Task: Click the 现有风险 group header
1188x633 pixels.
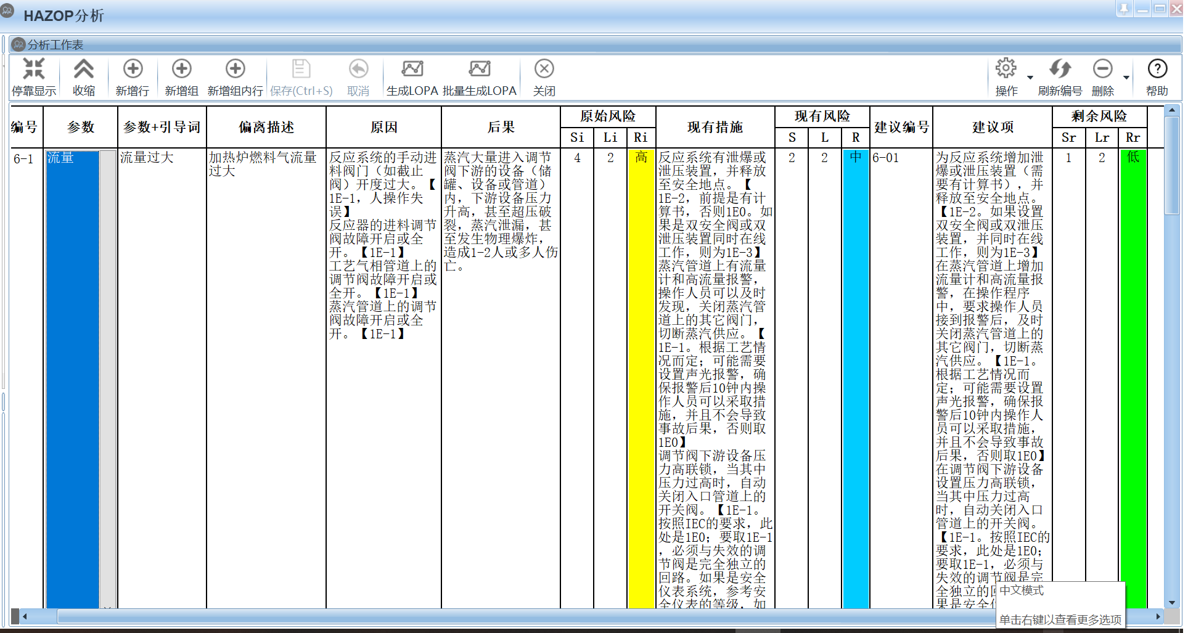Action: pyautogui.click(x=822, y=116)
